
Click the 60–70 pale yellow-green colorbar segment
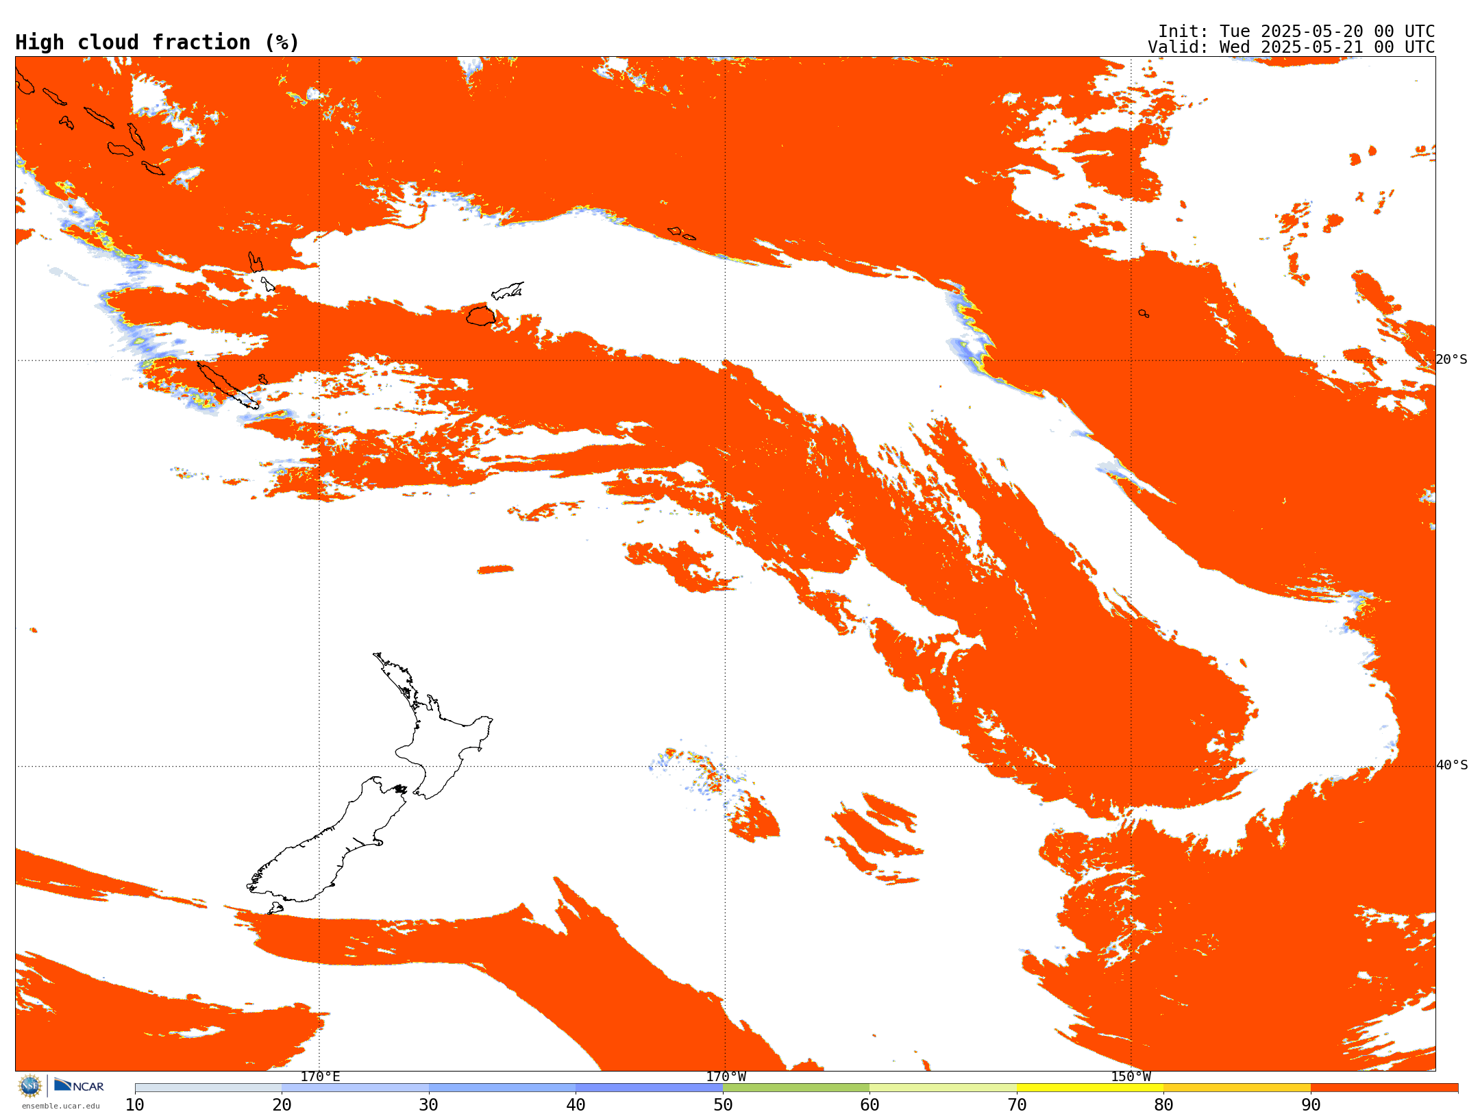943,1088
